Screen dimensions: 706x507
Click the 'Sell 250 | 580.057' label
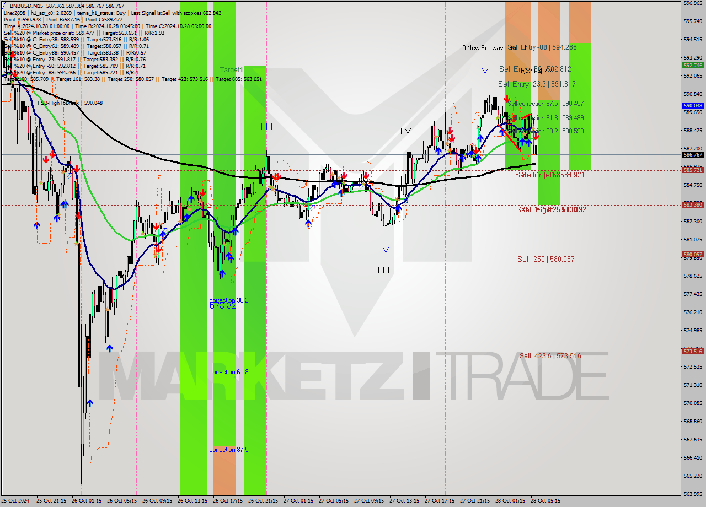tap(546, 259)
